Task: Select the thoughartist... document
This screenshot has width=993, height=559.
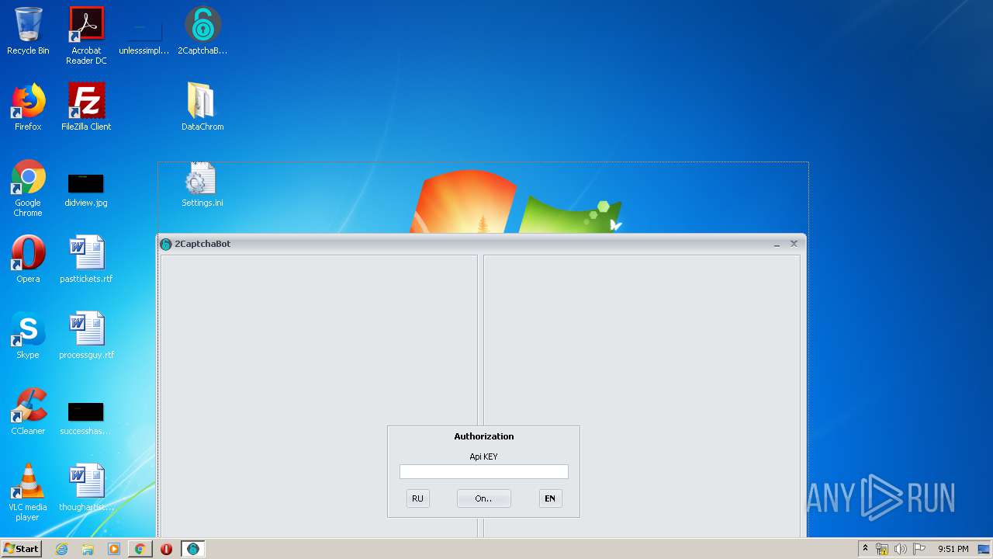Action: 86,488
